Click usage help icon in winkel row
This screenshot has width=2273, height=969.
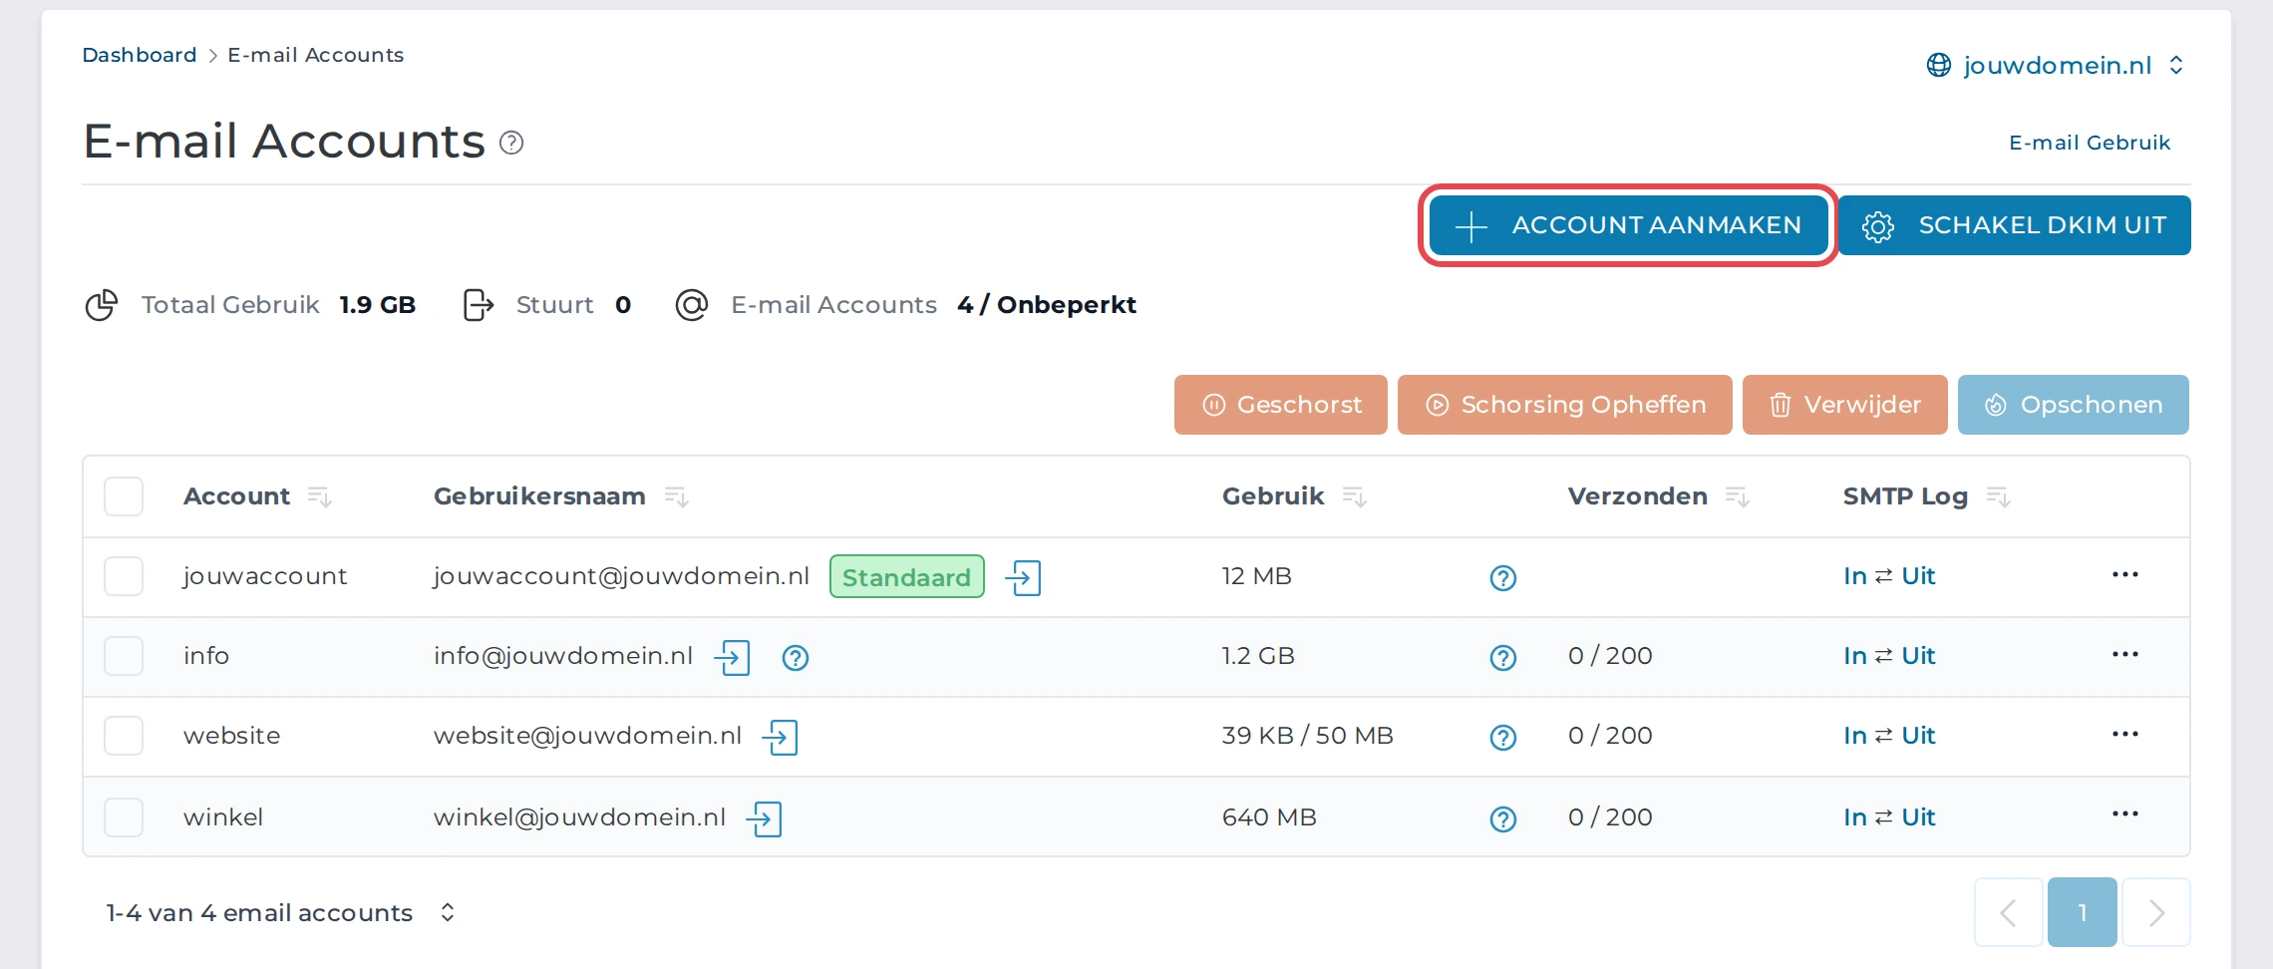click(1503, 819)
